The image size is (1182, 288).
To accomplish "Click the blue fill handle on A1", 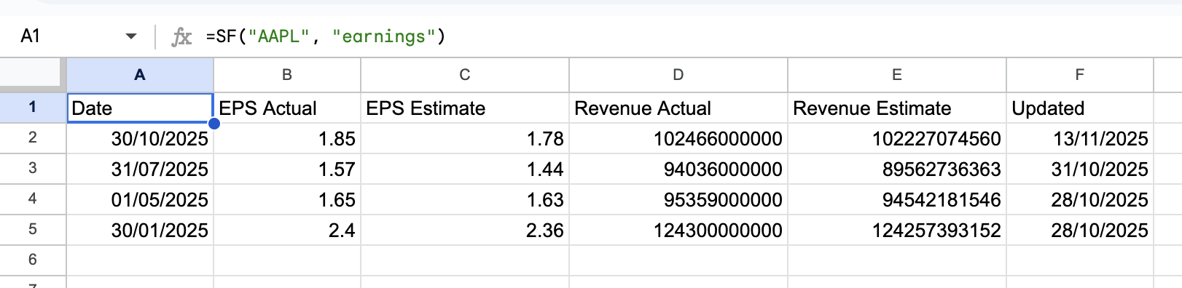I will click(x=214, y=124).
